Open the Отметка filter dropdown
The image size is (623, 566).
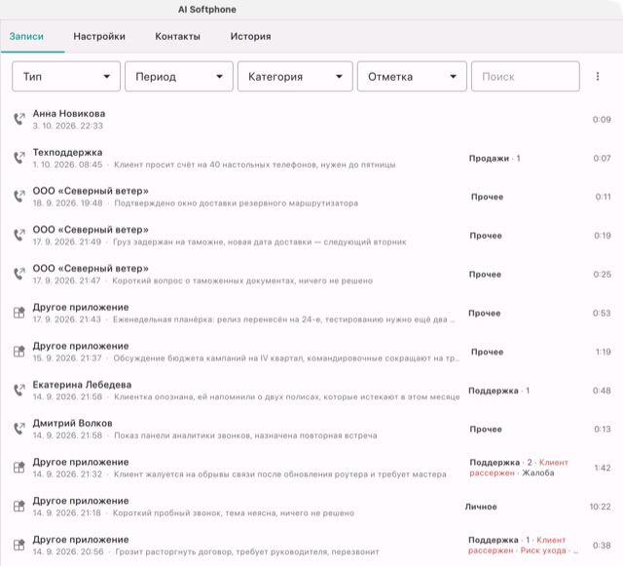[412, 76]
